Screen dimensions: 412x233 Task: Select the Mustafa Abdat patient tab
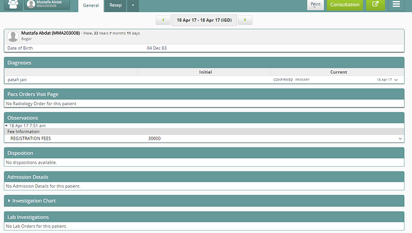tap(47, 4)
